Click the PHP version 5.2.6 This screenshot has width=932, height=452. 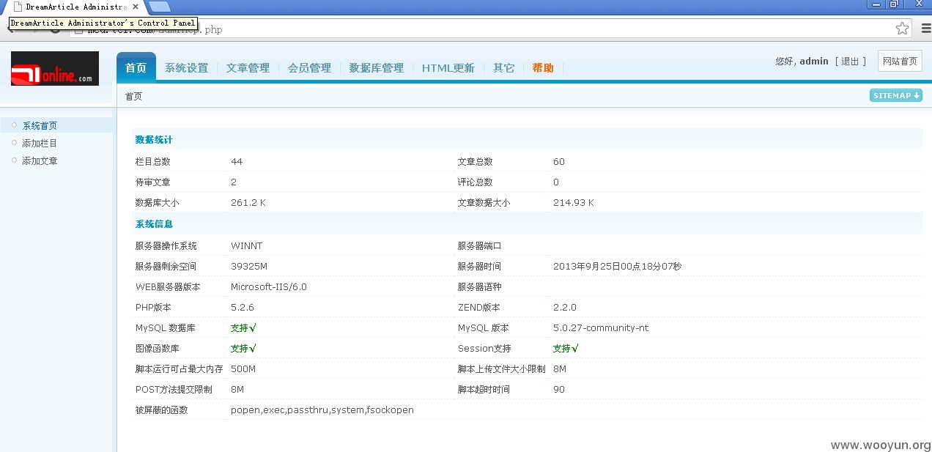[243, 307]
